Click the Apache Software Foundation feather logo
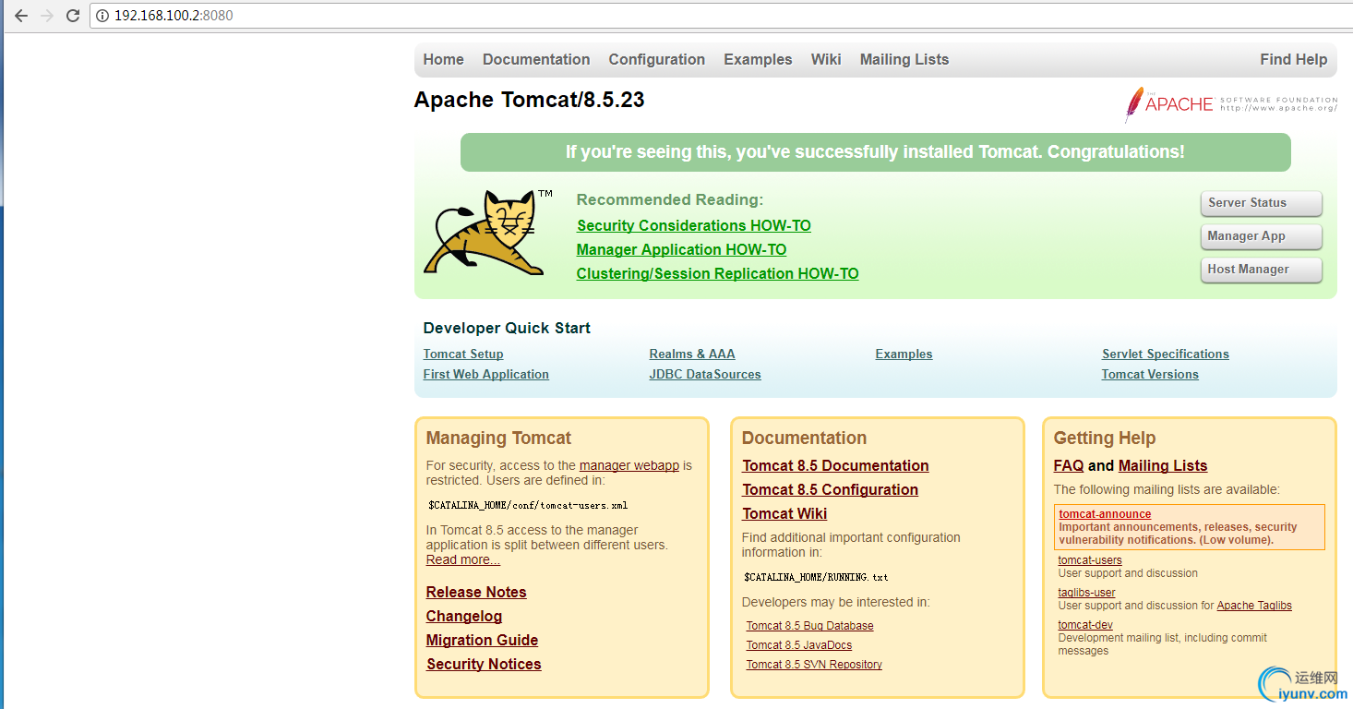The image size is (1353, 709). point(1230,104)
